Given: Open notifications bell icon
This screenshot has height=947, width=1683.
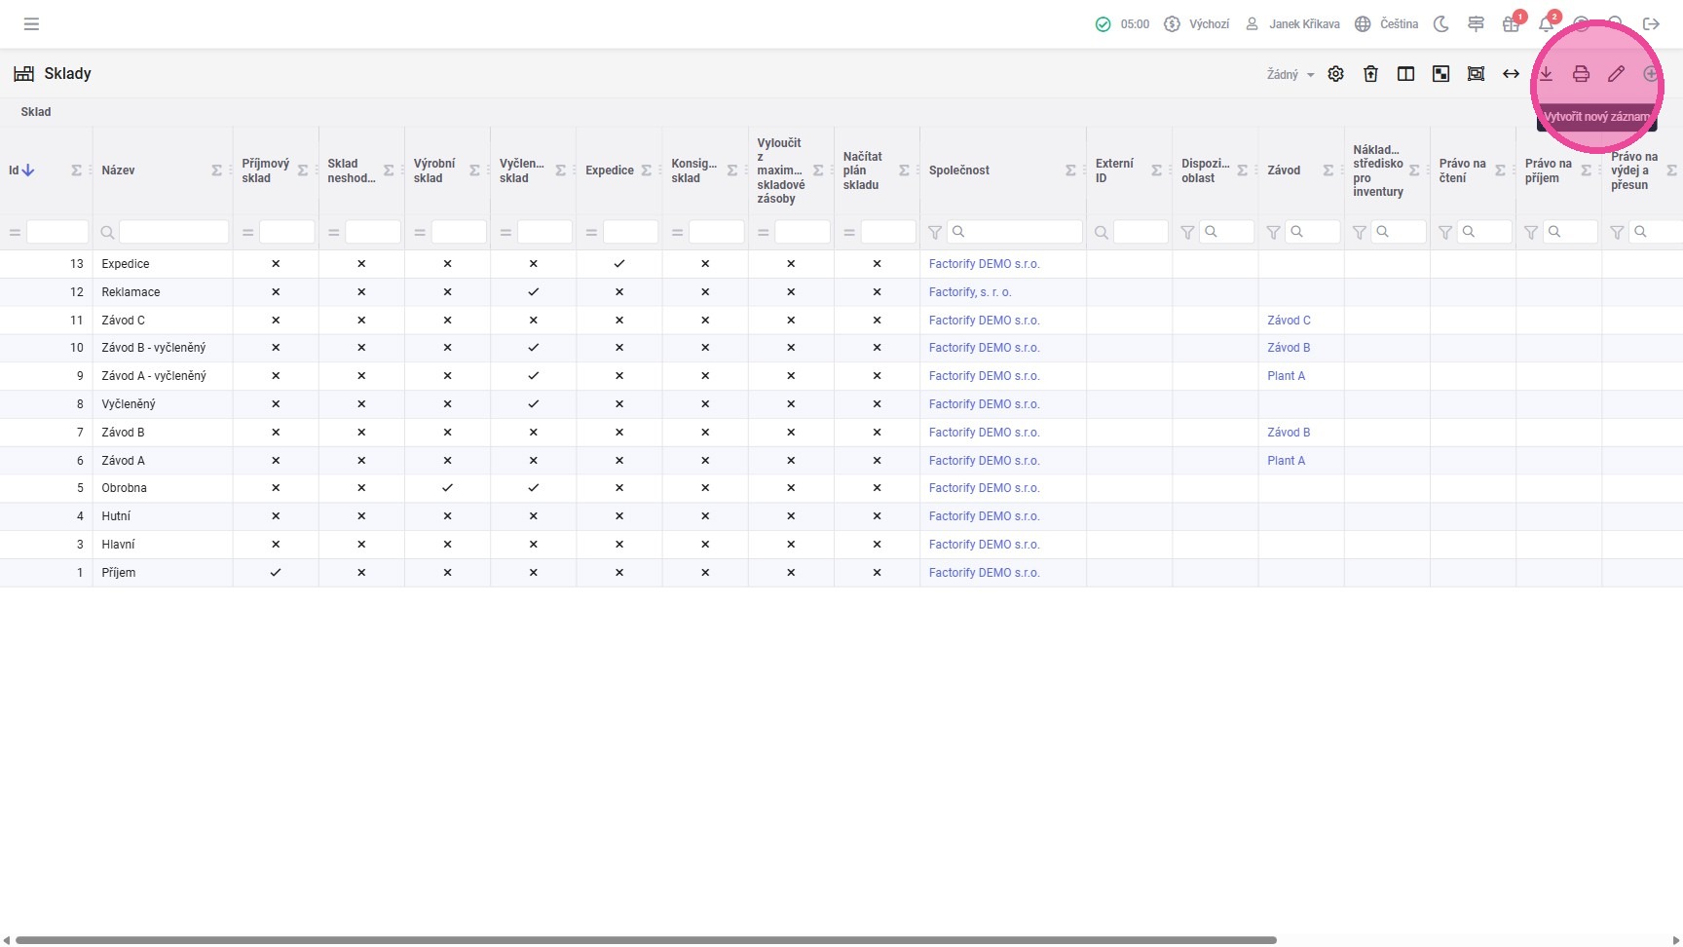Looking at the screenshot, I should [1546, 24].
